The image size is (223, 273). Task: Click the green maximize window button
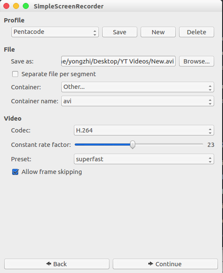(x=26, y=6)
